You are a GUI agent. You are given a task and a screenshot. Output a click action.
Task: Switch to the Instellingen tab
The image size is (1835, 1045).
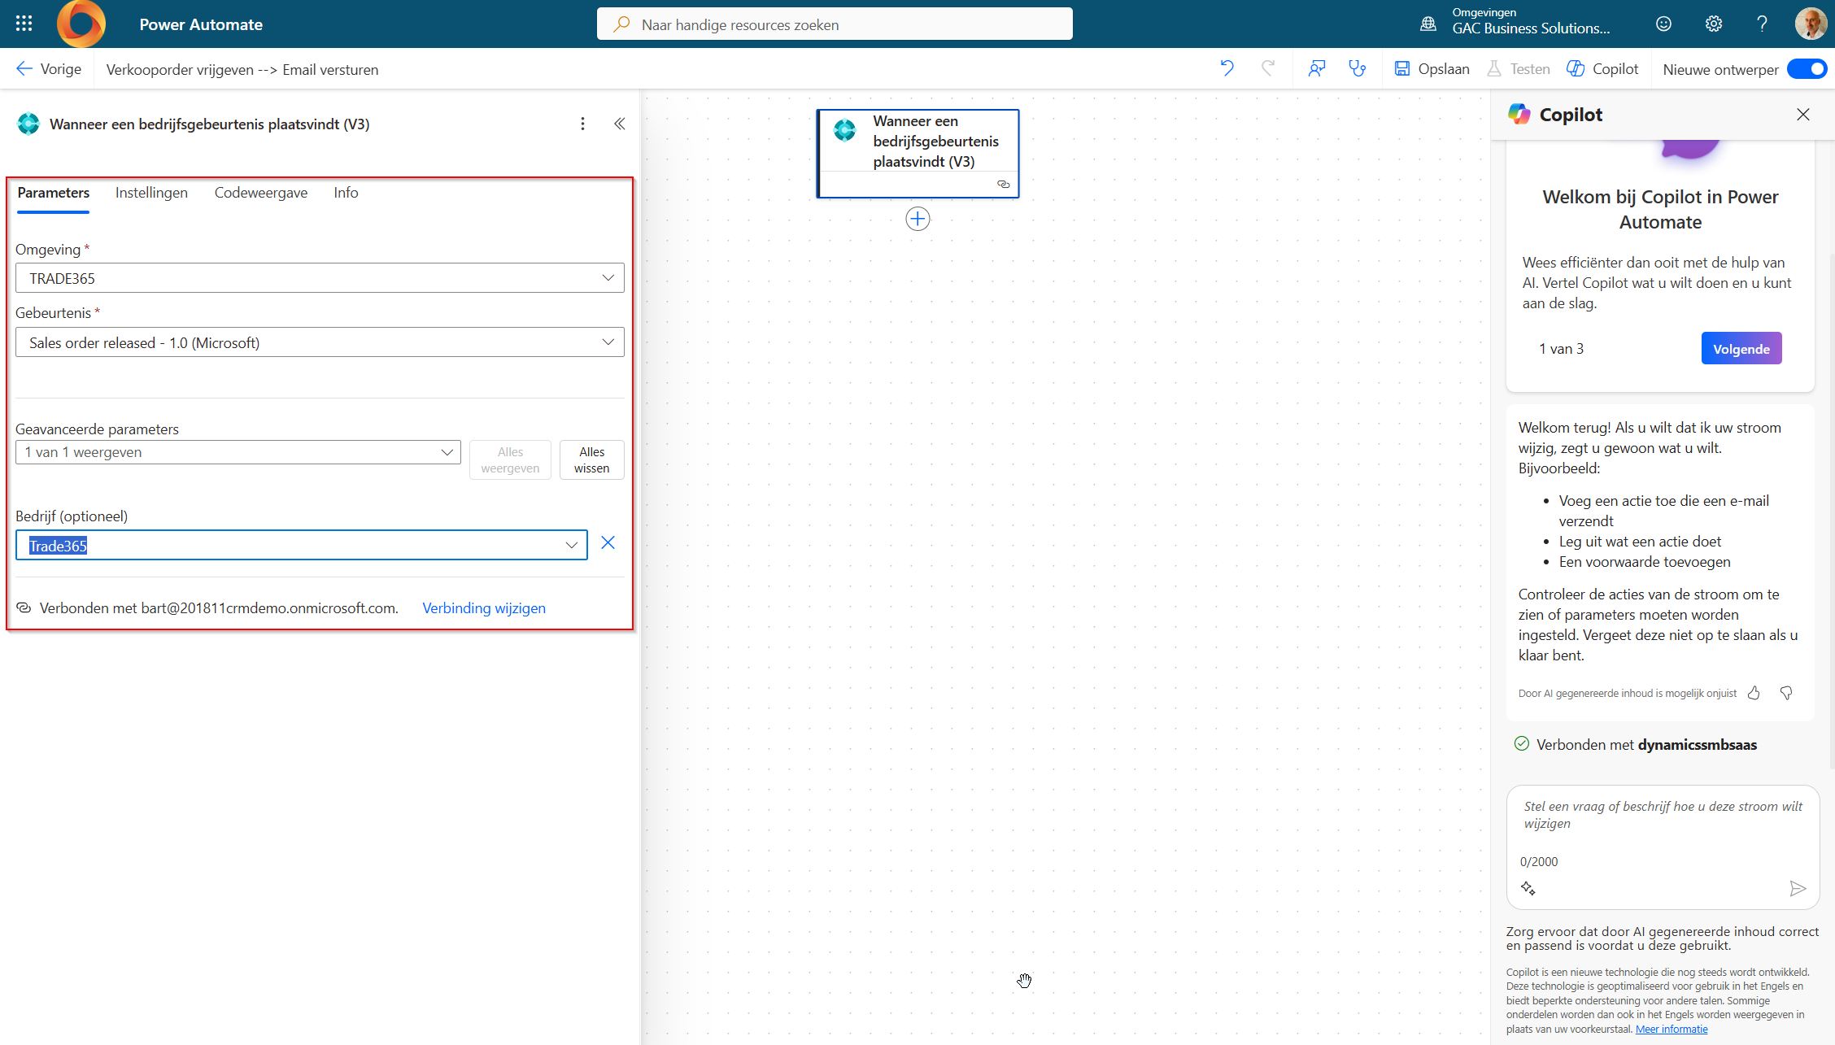click(x=151, y=193)
